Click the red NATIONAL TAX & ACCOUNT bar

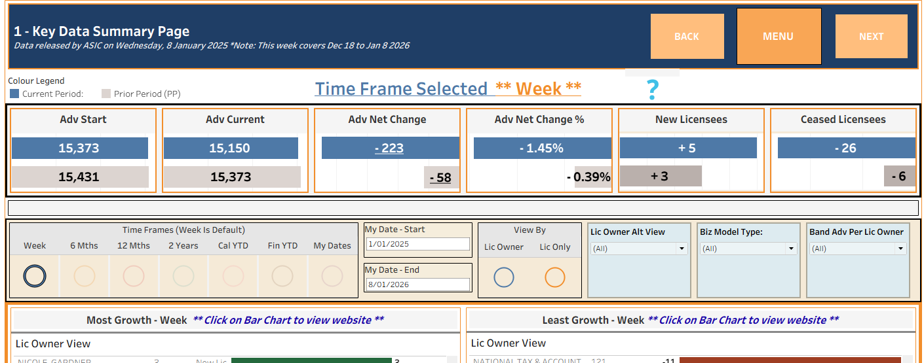(x=790, y=360)
